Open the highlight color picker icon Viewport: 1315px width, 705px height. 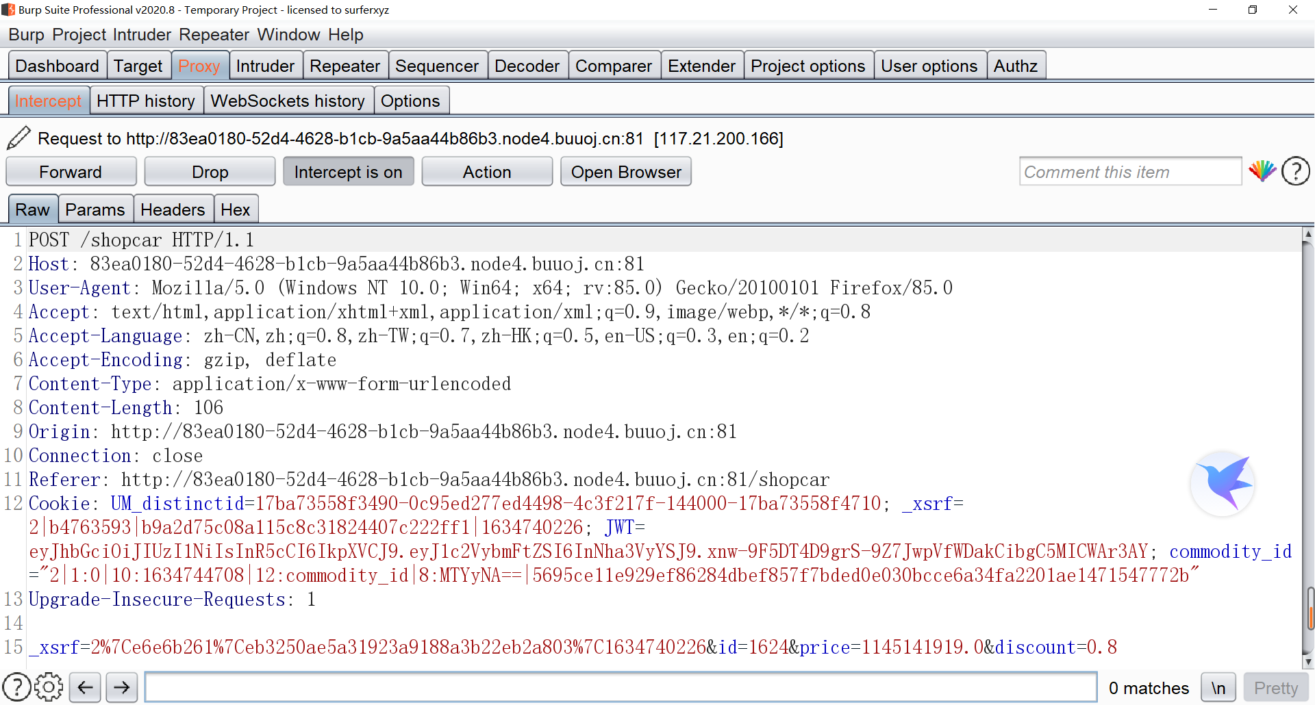coord(1262,171)
